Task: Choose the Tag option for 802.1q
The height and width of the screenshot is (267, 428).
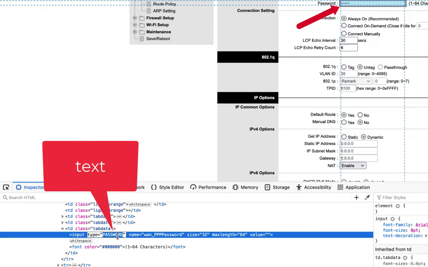Action: (x=344, y=67)
